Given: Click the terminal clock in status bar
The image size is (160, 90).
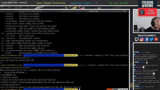Looking at the screenshot, I should coord(123,89).
